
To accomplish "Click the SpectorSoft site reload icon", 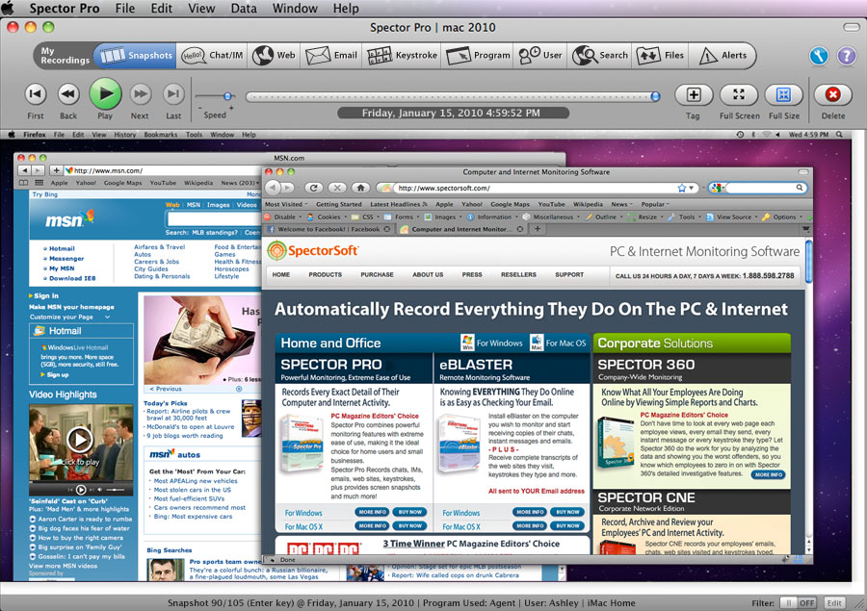I will 313,188.
